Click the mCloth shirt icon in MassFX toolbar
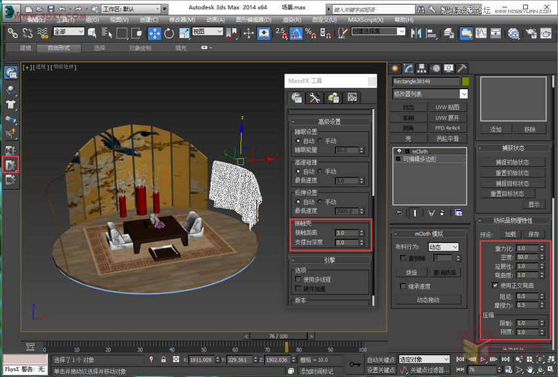The image size is (558, 377). pos(11,104)
